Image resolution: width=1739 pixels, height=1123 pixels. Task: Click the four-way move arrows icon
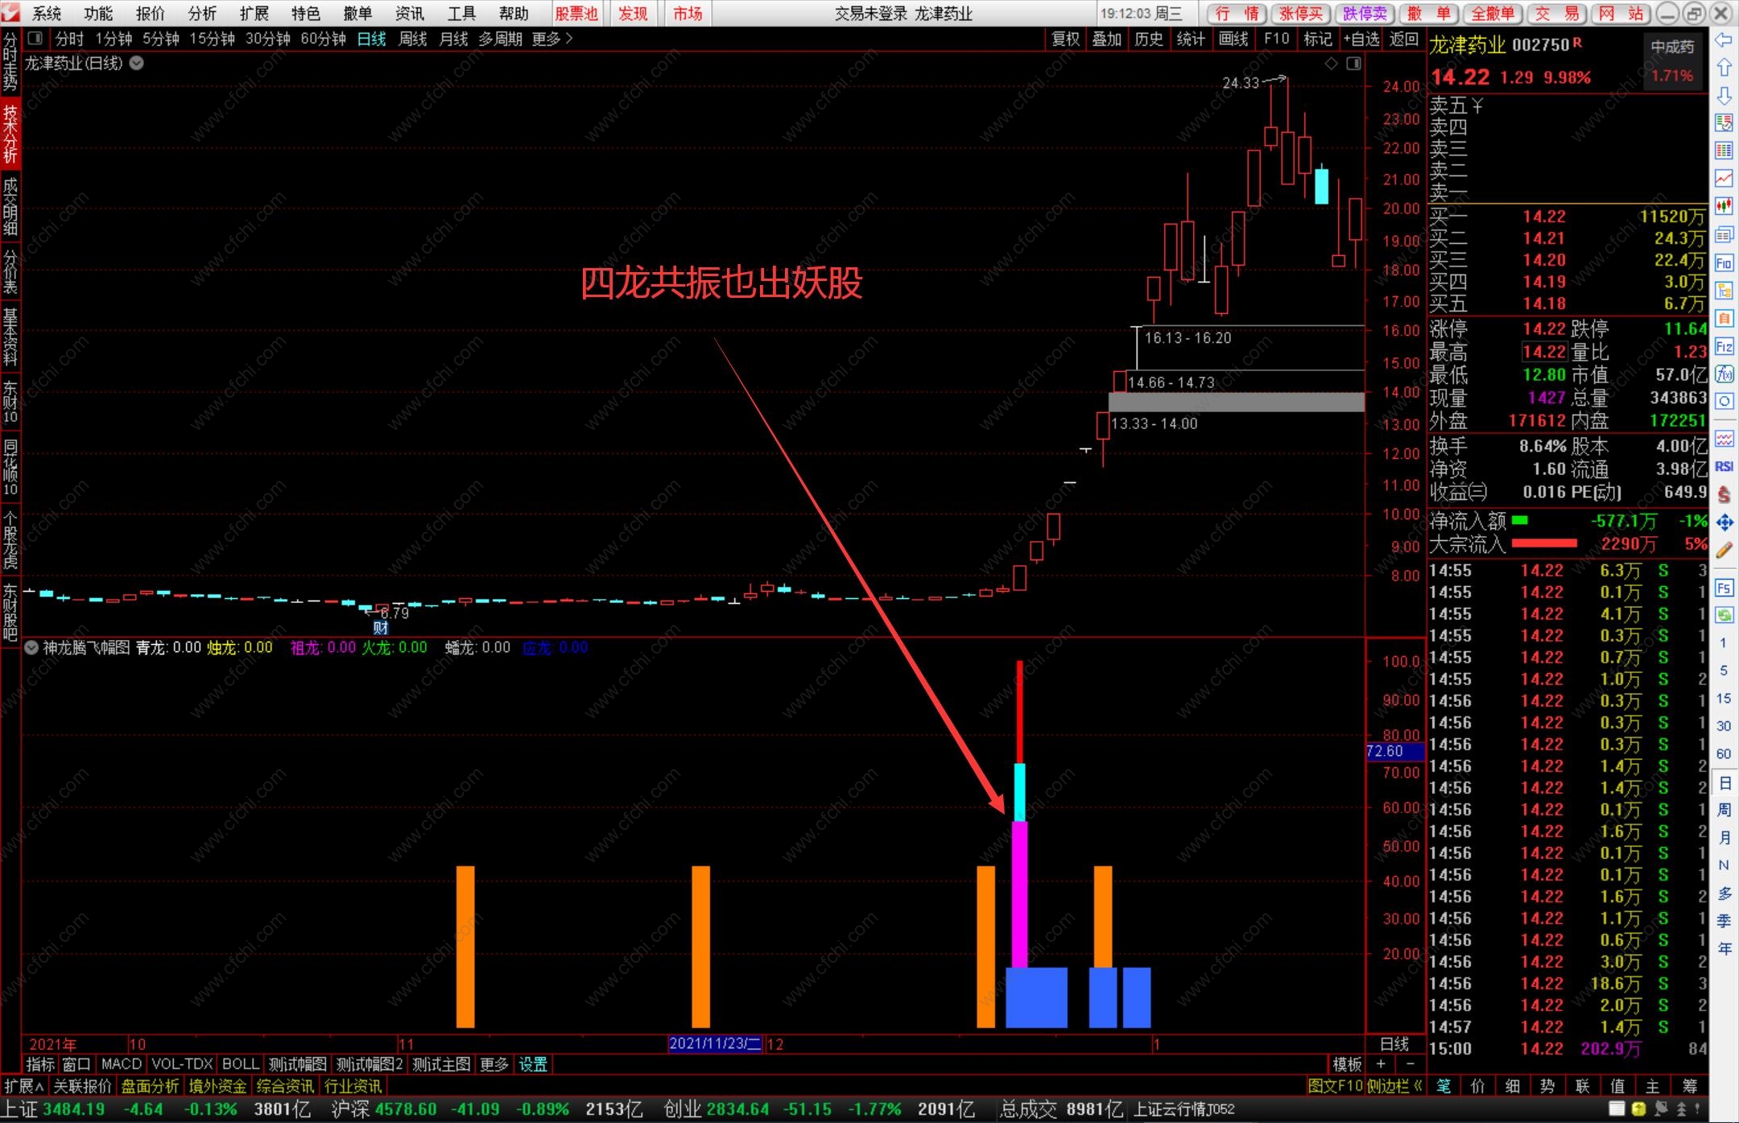[1724, 523]
